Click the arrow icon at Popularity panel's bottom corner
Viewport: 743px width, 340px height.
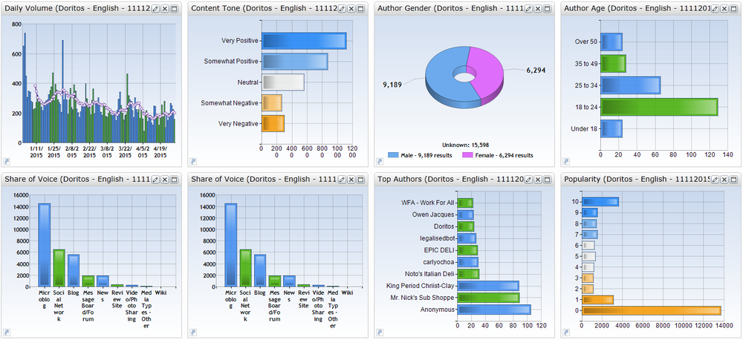[566, 333]
